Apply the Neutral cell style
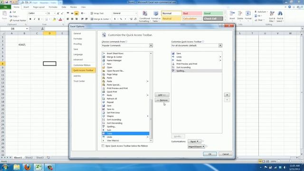Image resolution: width=304 pixels, height=171 pixels. 171,19
